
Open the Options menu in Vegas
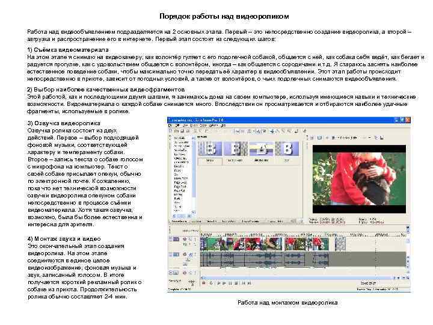click(213, 125)
